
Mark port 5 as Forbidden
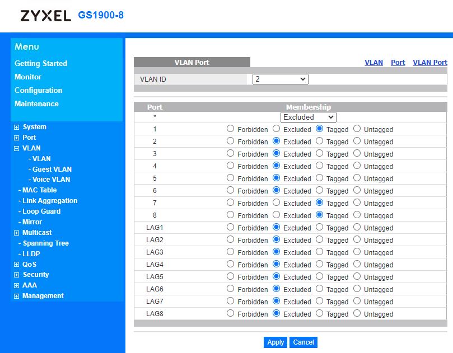pos(230,178)
